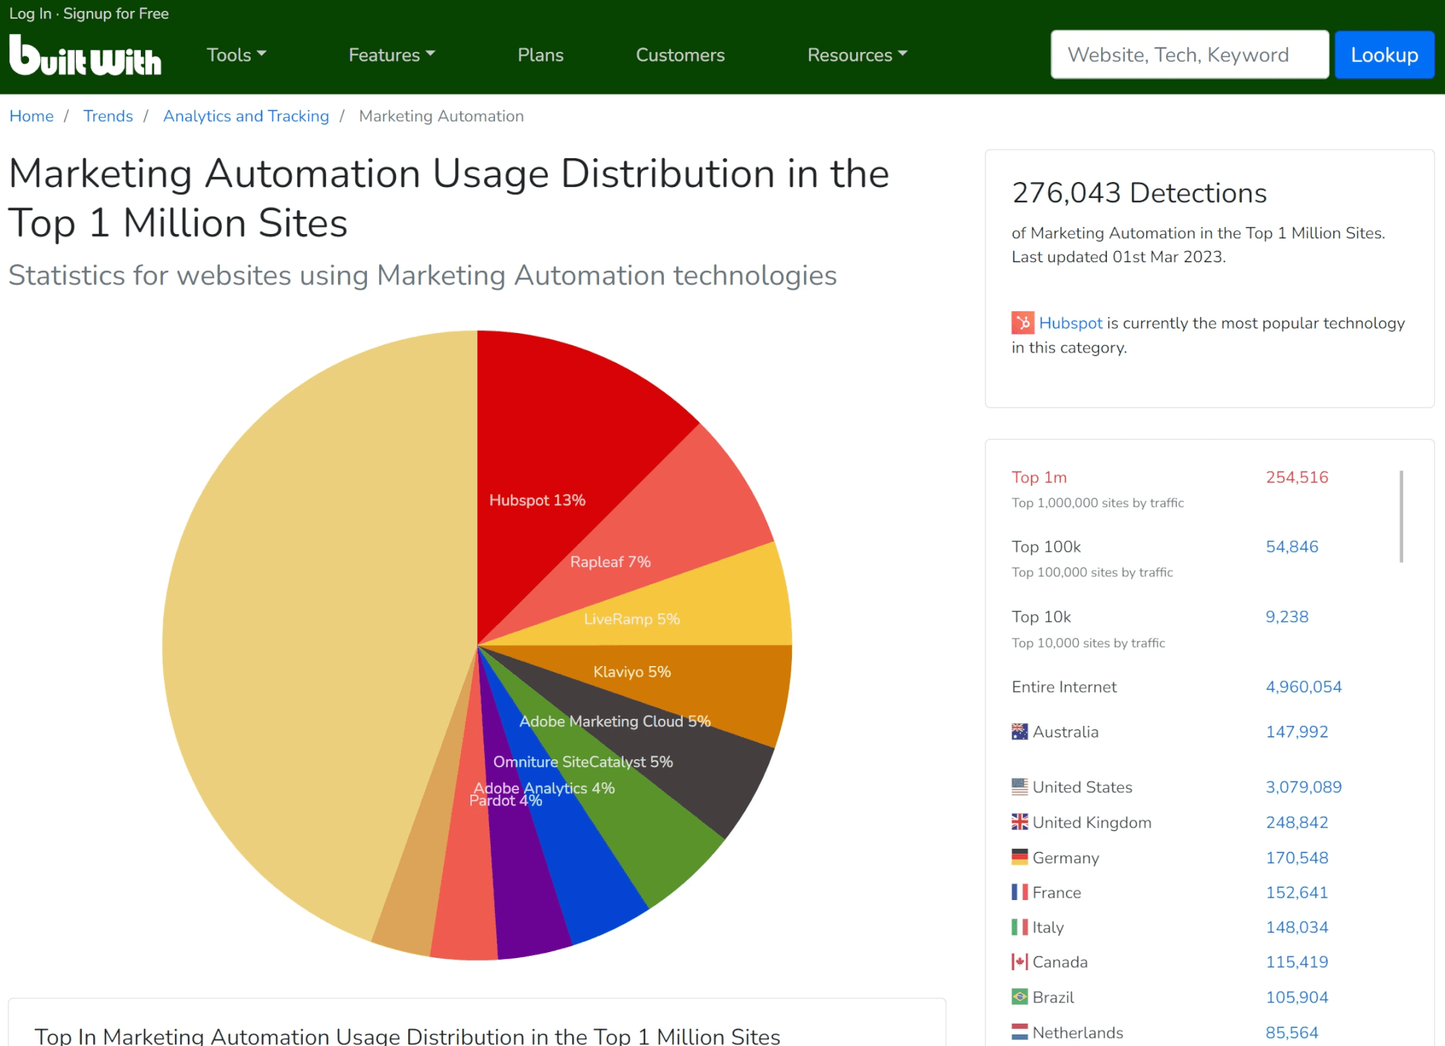Click the Australia country label
The height and width of the screenshot is (1046, 1445).
(x=1066, y=732)
